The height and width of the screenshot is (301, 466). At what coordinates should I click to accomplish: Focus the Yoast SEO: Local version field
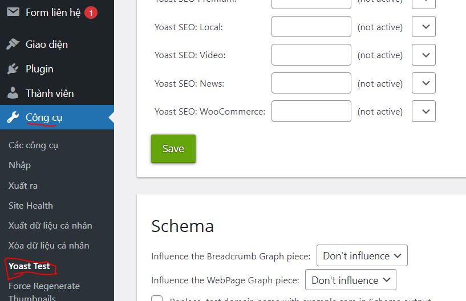tap(311, 27)
